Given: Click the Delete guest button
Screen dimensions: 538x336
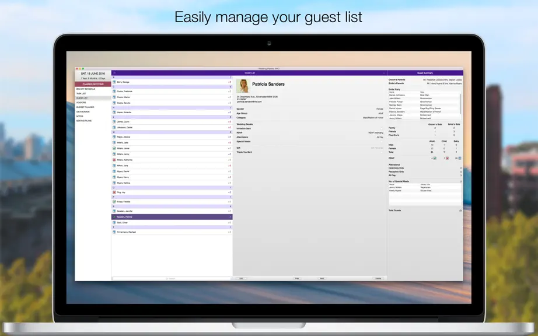Looking at the screenshot, I should tap(378, 278).
